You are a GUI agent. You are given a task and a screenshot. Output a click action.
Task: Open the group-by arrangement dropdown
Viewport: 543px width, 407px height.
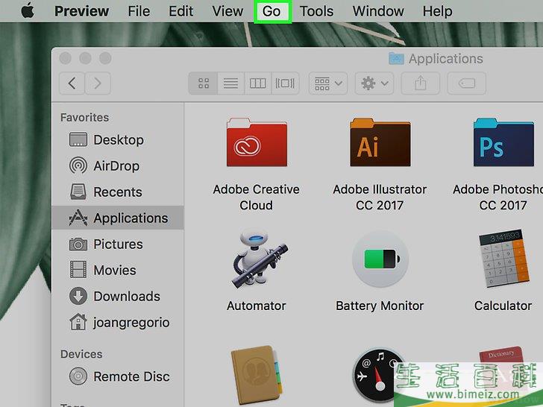tap(328, 83)
